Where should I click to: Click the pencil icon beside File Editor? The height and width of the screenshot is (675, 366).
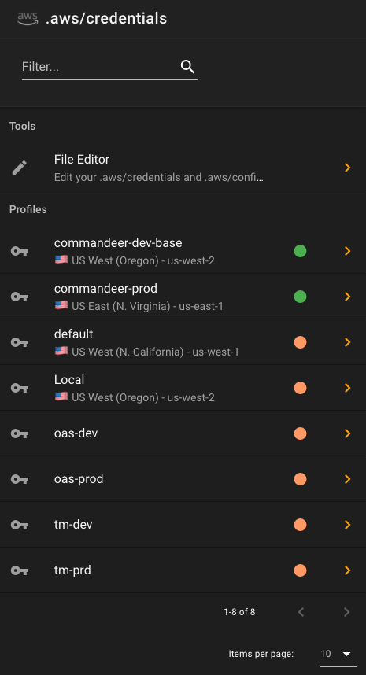pos(20,168)
